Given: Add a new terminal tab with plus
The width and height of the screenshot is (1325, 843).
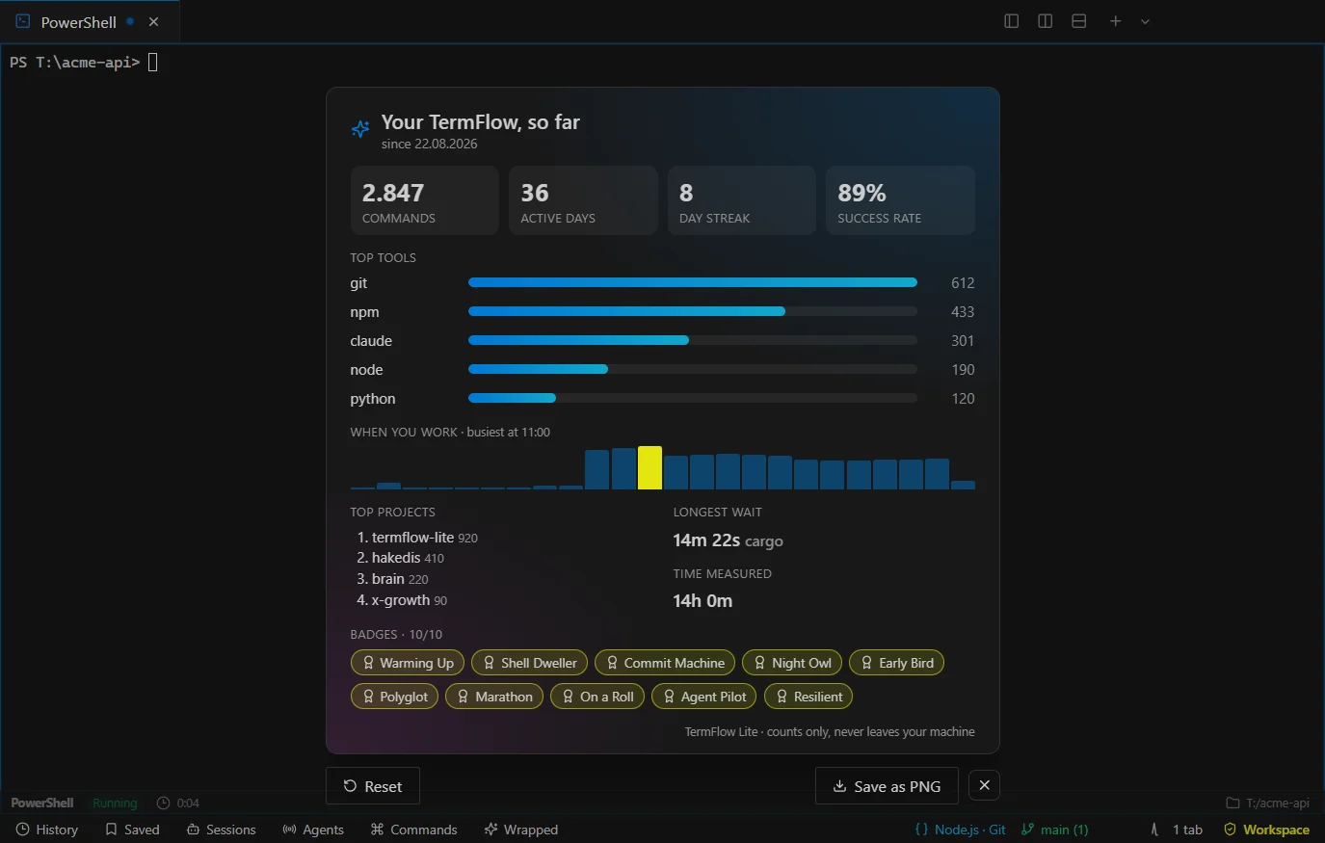Looking at the screenshot, I should [1115, 21].
